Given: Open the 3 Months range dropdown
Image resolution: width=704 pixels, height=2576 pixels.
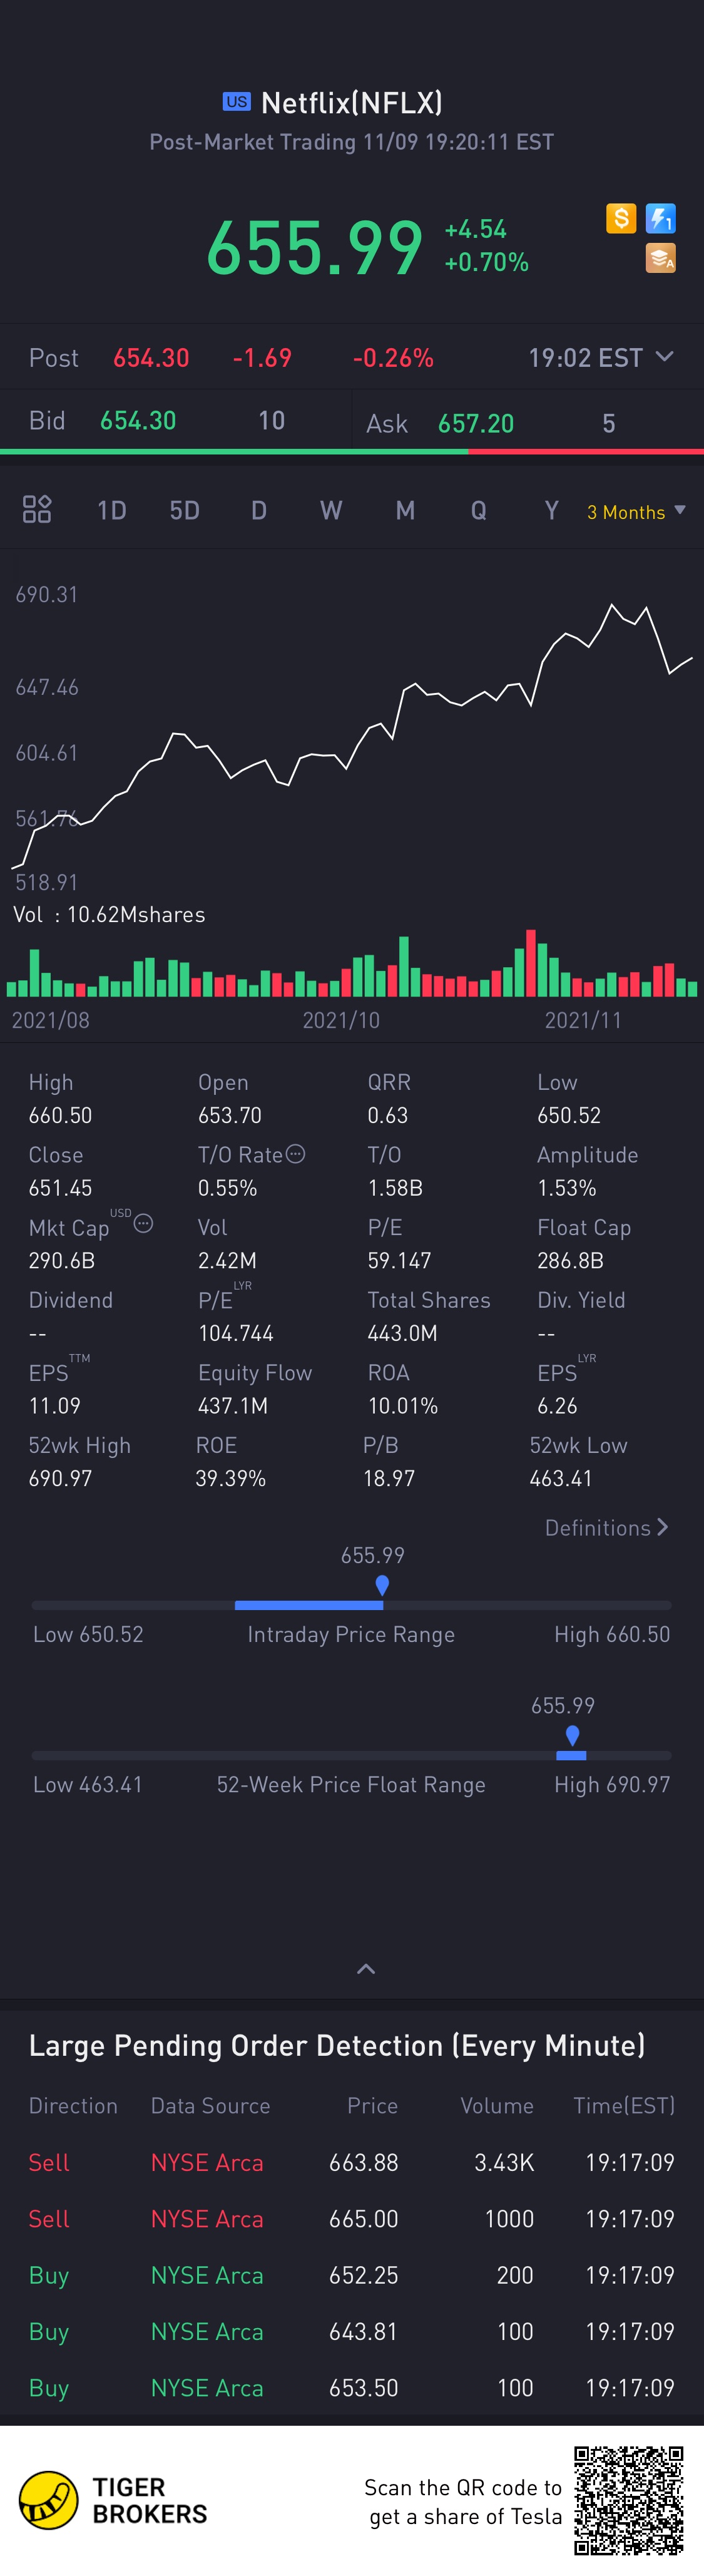Looking at the screenshot, I should [x=636, y=512].
